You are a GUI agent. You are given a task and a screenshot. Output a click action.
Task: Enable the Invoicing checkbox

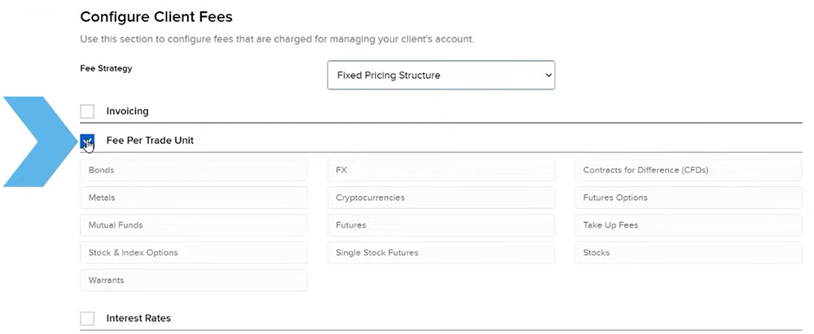click(87, 111)
